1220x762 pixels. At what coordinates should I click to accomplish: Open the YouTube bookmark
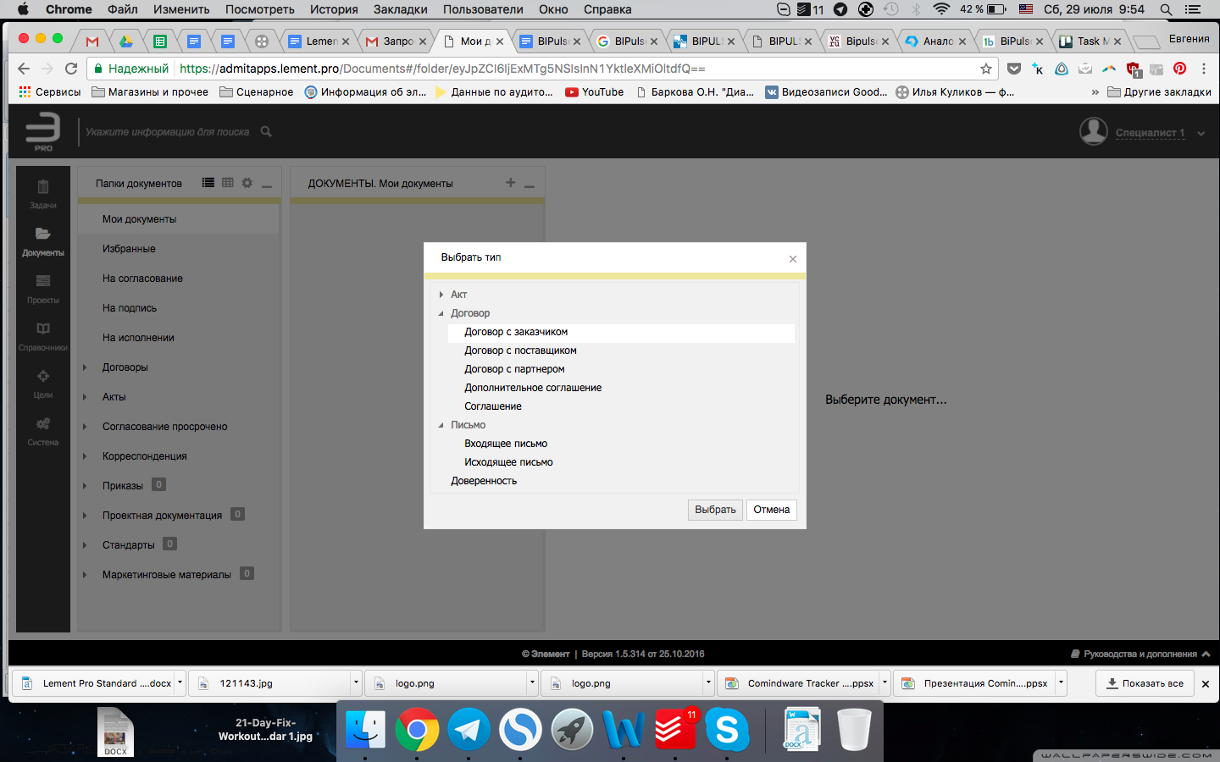595,92
